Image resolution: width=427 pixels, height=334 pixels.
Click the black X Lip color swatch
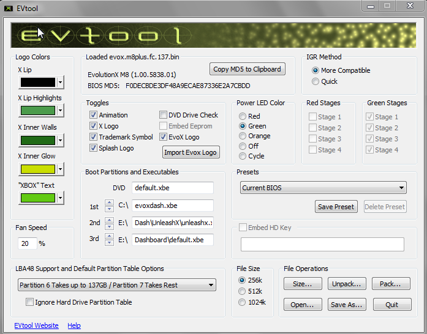38,82
